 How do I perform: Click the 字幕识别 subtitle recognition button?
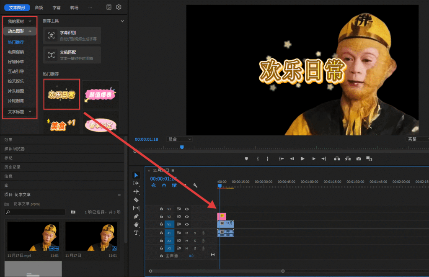pos(72,36)
